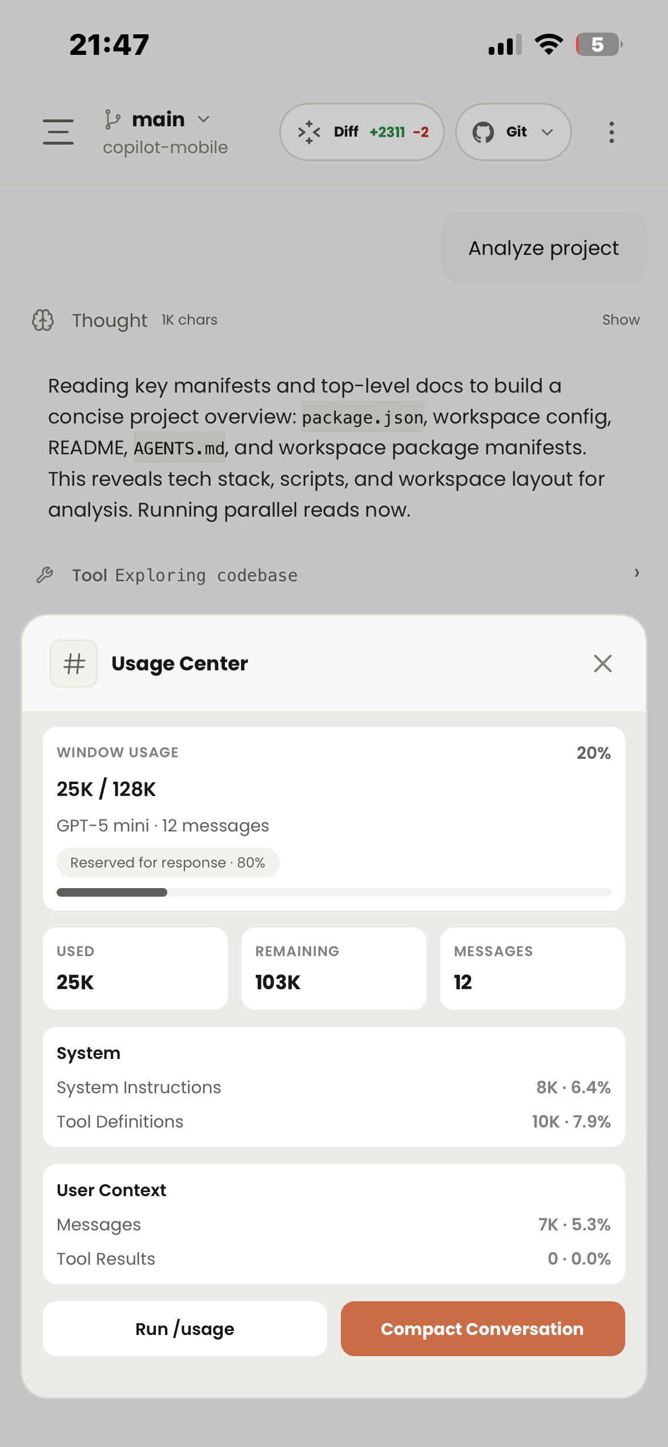Image resolution: width=668 pixels, height=1447 pixels.
Task: Click the Run /usage button
Action: tap(184, 1329)
